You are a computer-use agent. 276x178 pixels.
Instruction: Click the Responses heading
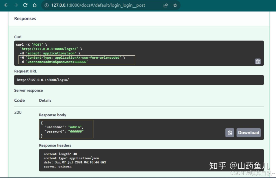click(x=25, y=18)
